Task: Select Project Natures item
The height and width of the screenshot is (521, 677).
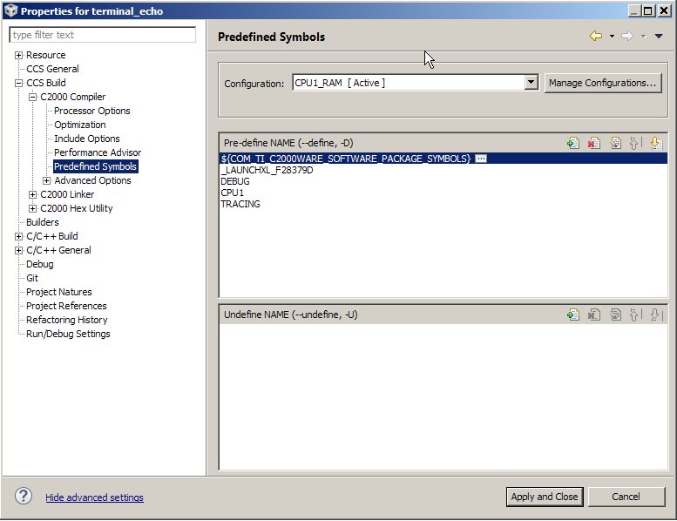Action: pyautogui.click(x=58, y=292)
